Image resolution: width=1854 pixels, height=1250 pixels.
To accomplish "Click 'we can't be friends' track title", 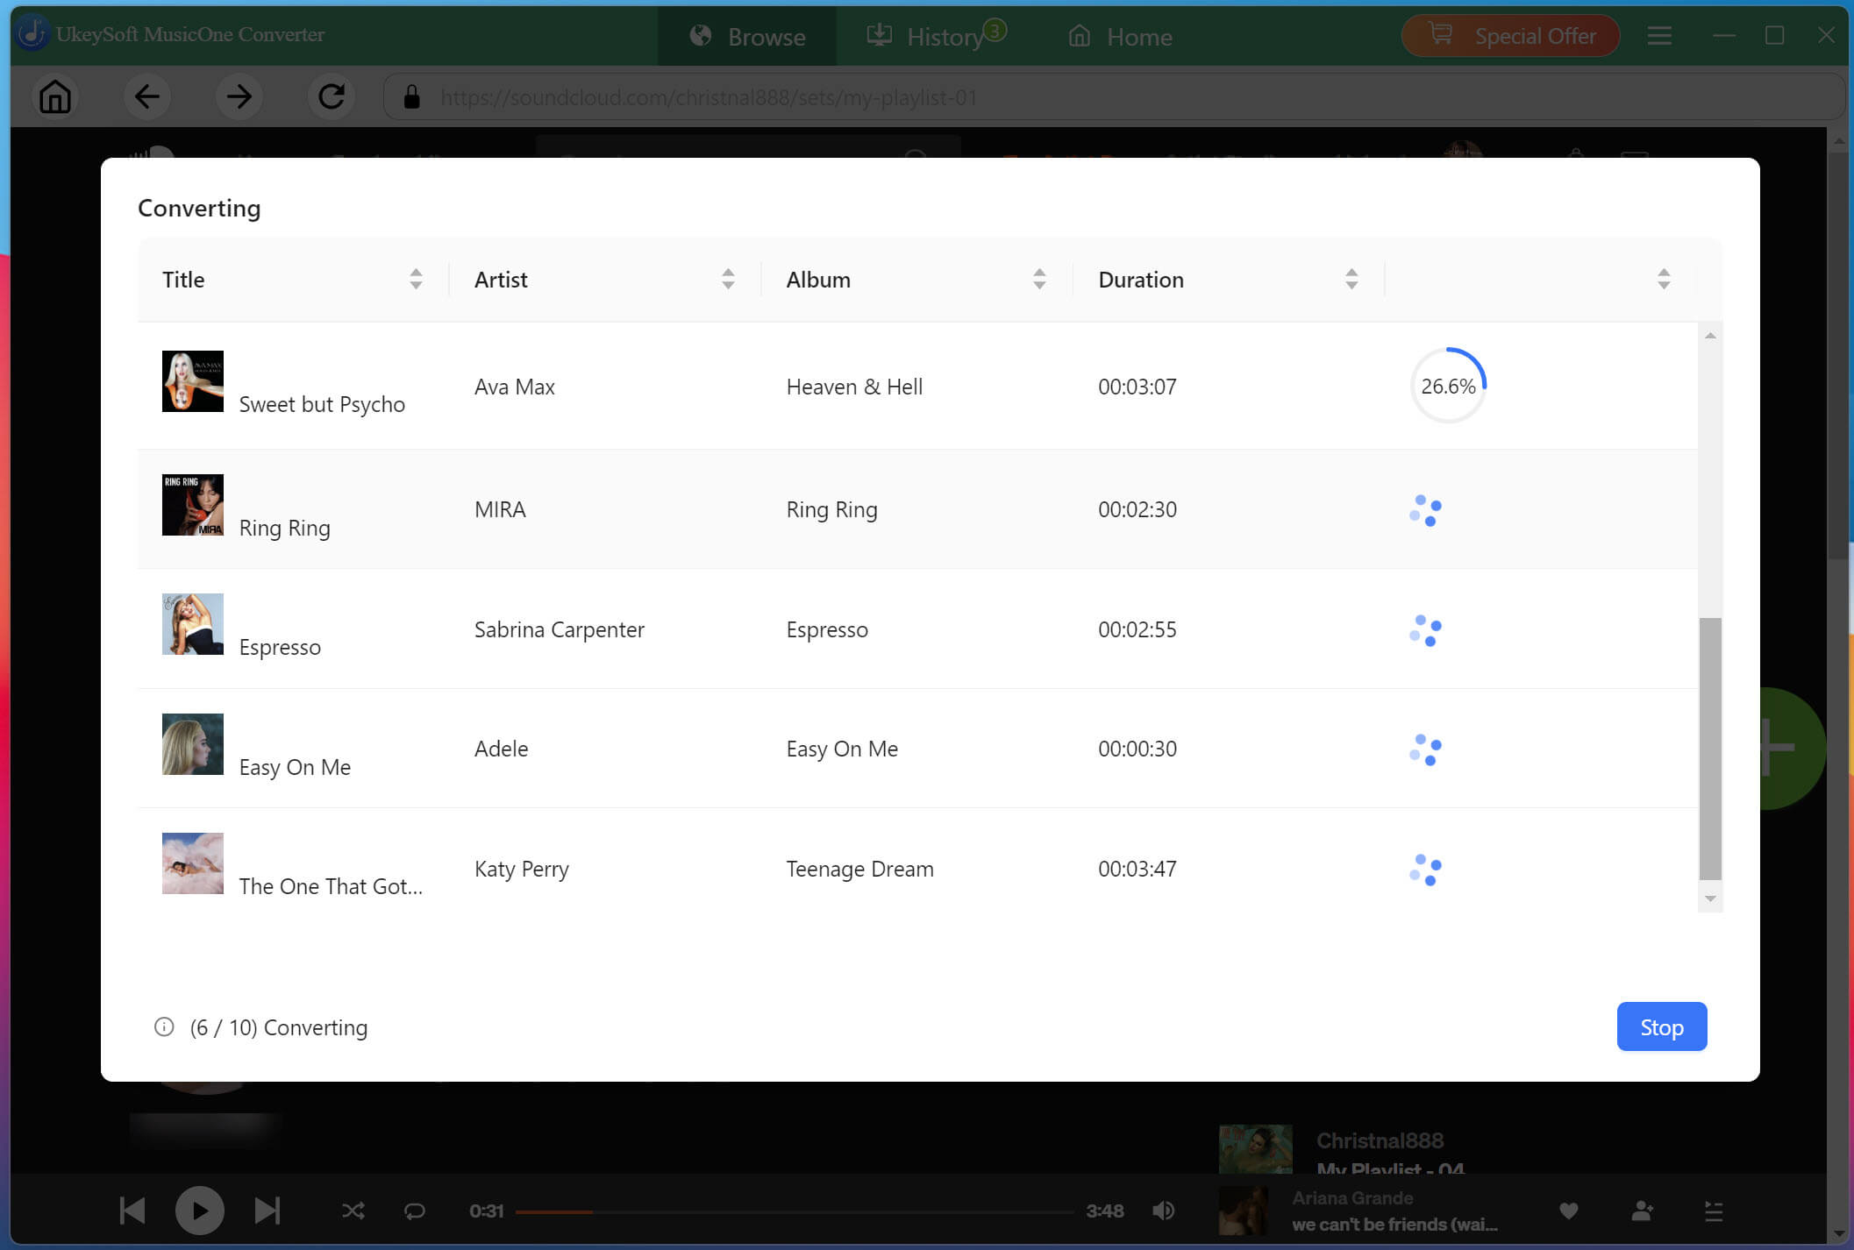I will 1394,1224.
